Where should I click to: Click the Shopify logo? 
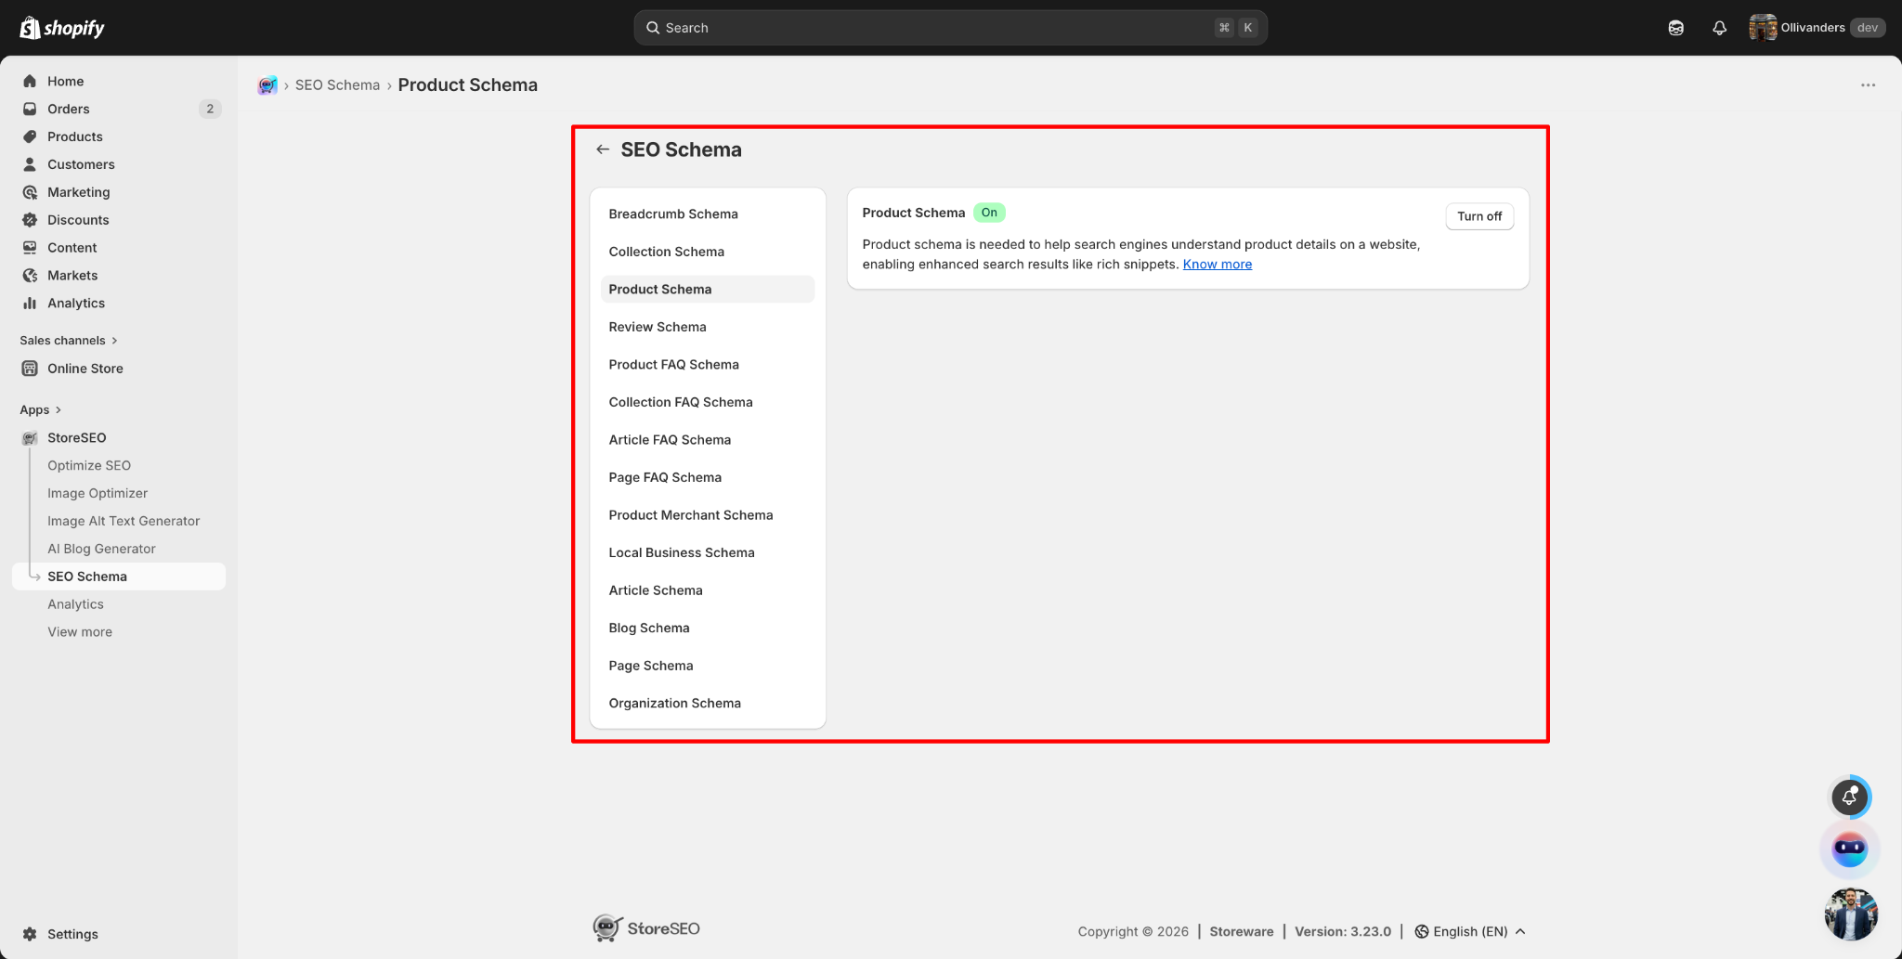point(62,28)
